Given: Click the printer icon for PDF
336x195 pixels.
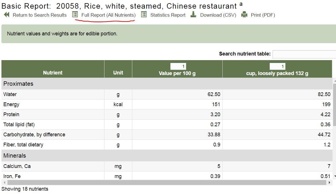Looking at the screenshot, I should pos(244,15).
